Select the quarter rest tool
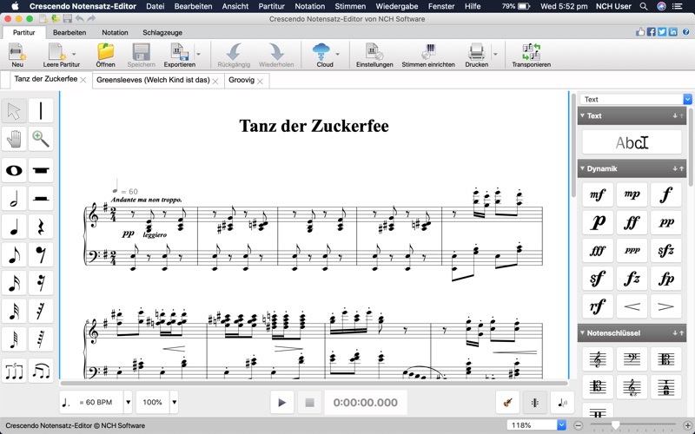Viewport: 695px width, 434px height. pyautogui.click(x=41, y=227)
